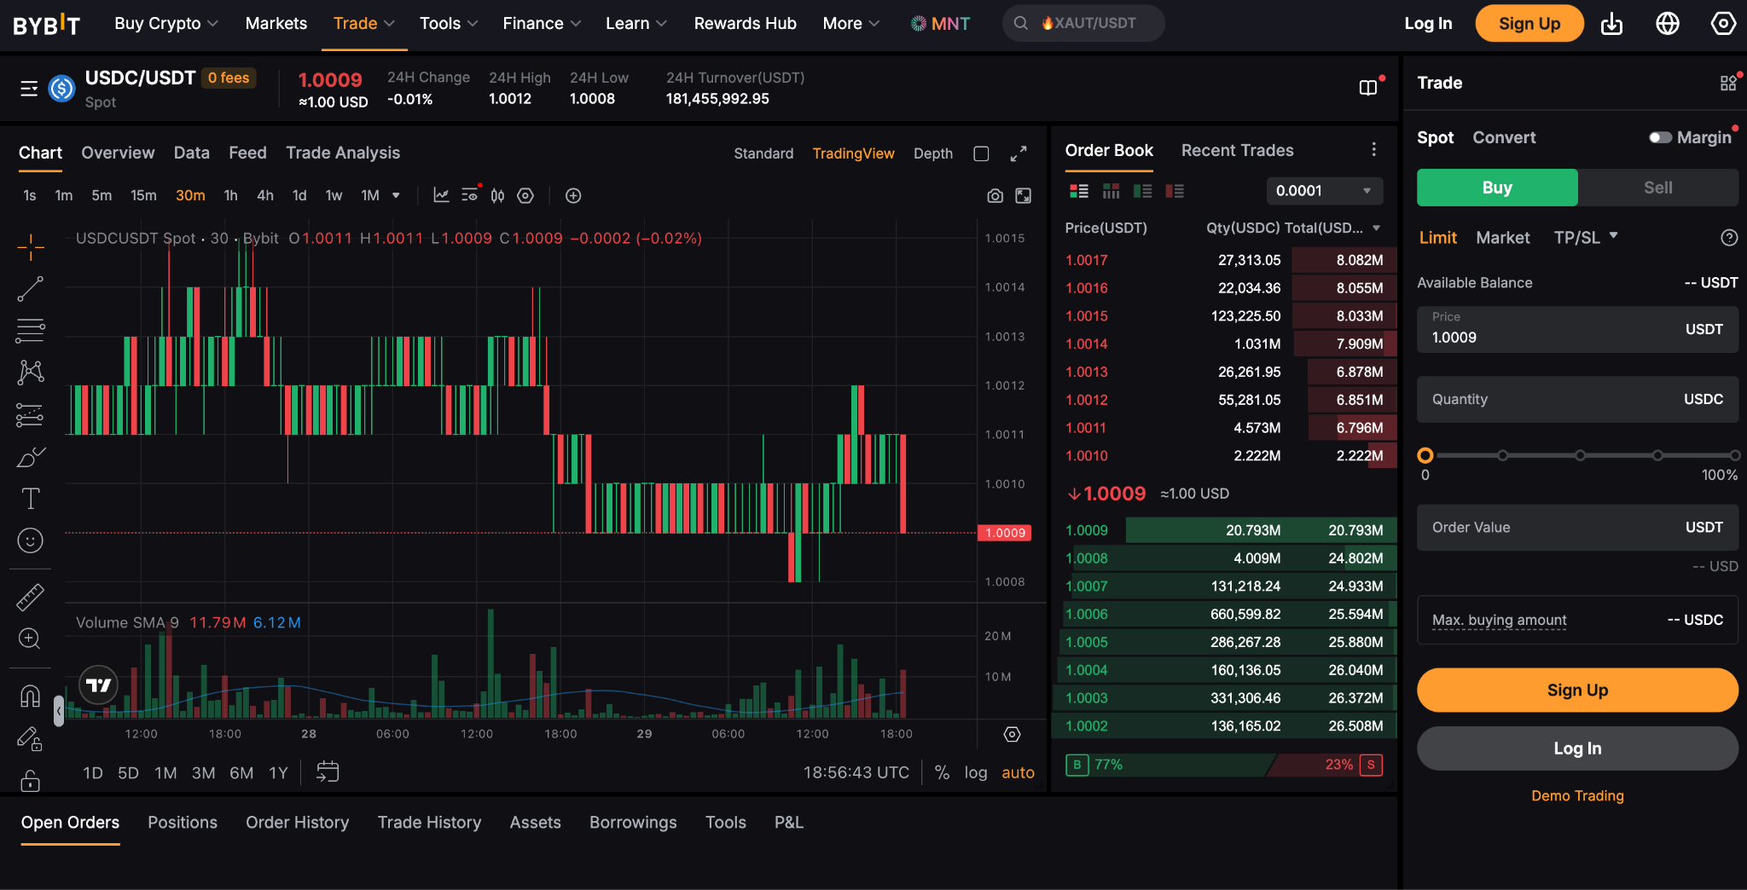Click the Rewards Hub link

tap(745, 24)
